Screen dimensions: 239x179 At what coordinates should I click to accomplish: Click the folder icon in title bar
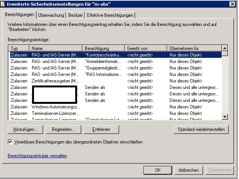tap(3, 4)
